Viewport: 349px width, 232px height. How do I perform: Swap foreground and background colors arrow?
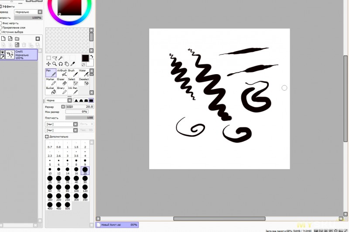(x=92, y=57)
